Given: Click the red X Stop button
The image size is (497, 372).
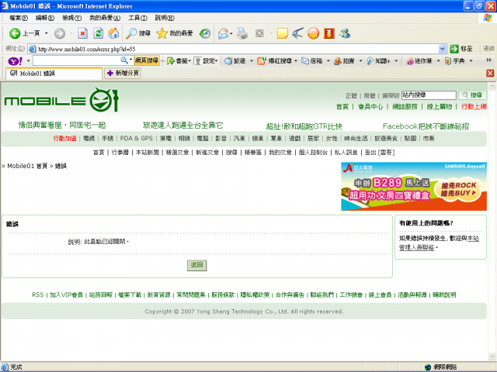Looking at the screenshot, I should (x=83, y=33).
